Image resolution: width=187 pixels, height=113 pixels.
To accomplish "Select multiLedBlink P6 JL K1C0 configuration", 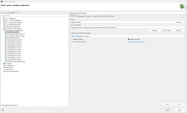I will [13, 56].
